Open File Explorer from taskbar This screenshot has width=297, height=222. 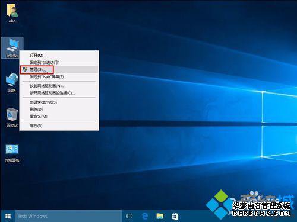[x=160, y=216]
